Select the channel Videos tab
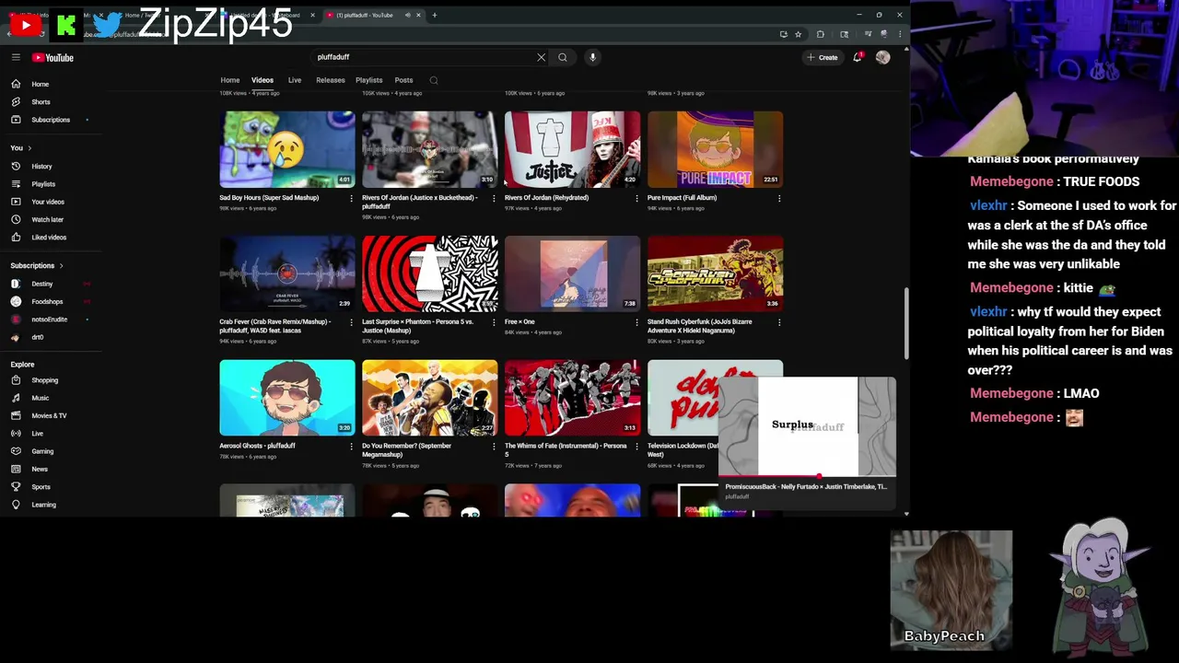Viewport: 1179px width, 663px height. (x=263, y=80)
